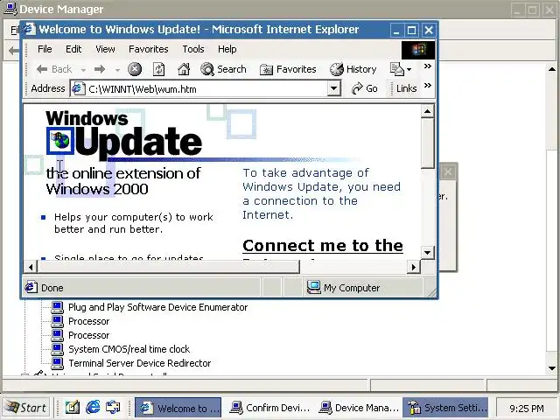The height and width of the screenshot is (420, 560).
Task: Open the Forward button history dropdown arrow
Action: click(117, 70)
